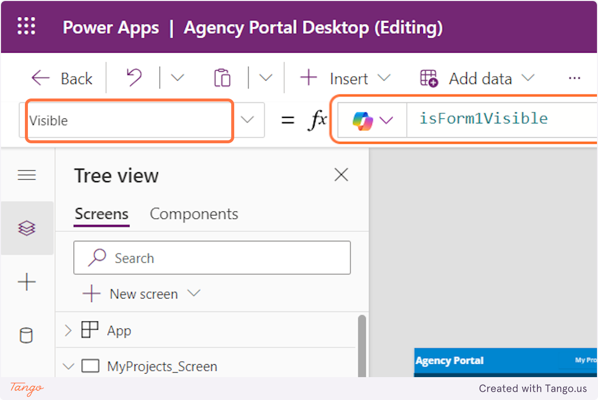Expand the paste options chevron
This screenshot has height=400, width=598.
[x=266, y=78]
